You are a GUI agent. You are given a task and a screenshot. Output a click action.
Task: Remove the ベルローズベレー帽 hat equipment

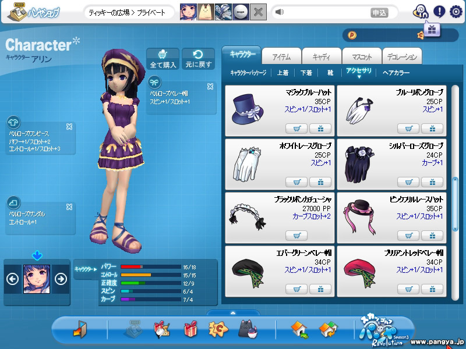click(210, 86)
